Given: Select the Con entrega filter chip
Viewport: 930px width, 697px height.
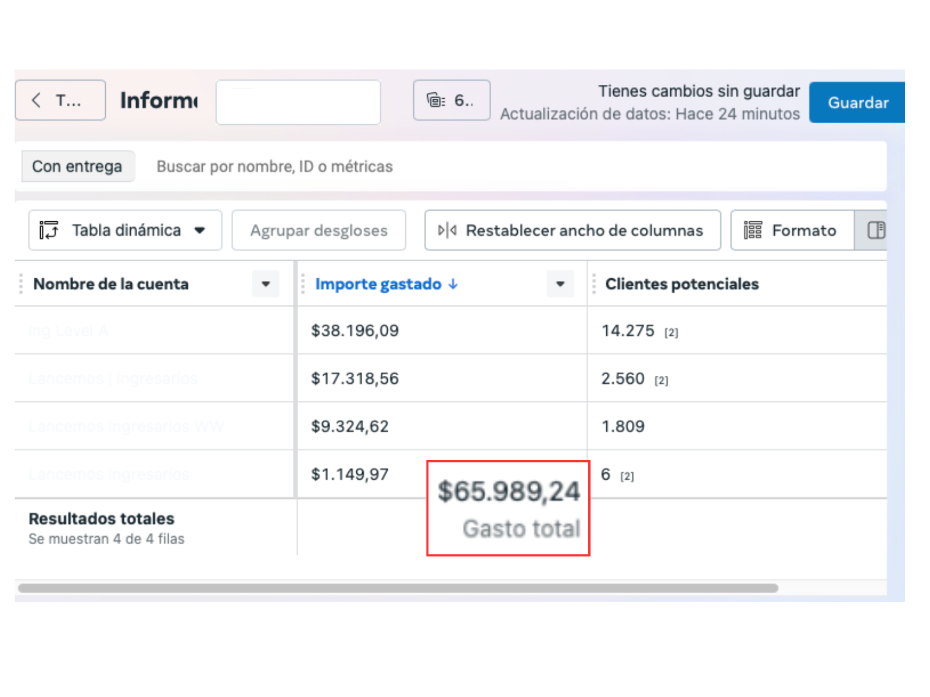Looking at the screenshot, I should [77, 167].
